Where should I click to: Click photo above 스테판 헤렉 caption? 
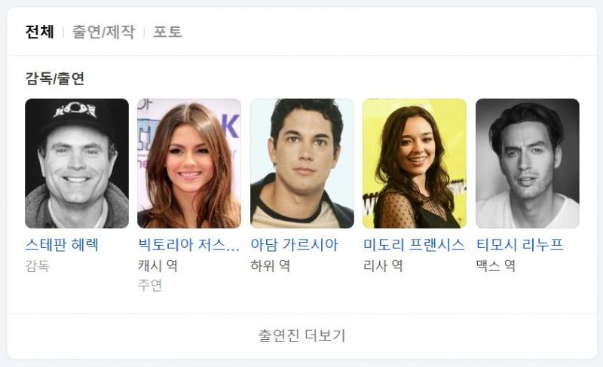[77, 164]
